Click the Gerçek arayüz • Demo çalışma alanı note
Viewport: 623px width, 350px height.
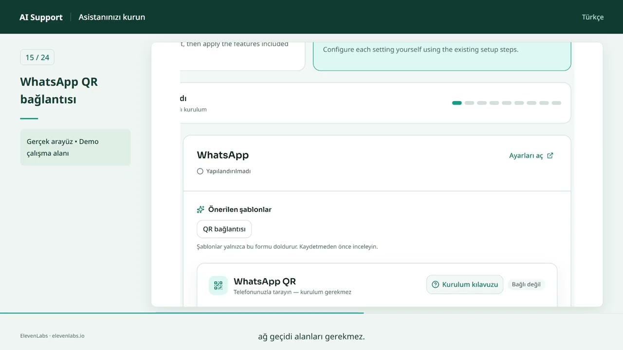pyautogui.click(x=75, y=147)
